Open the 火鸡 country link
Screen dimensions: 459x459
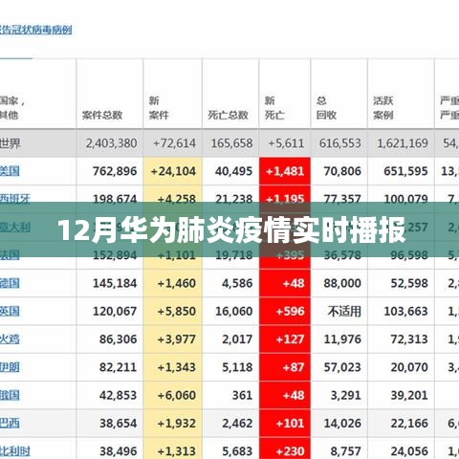coord(10,339)
